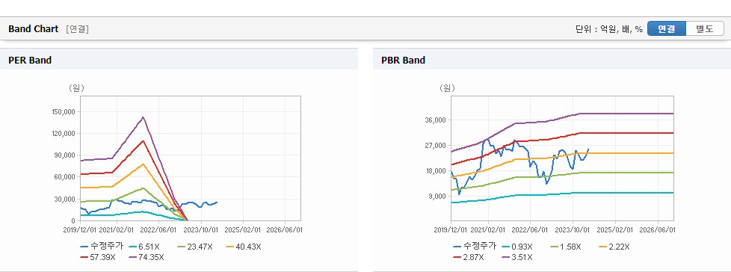Toggle 1.58X legend series
731x272 pixels.
pos(566,247)
